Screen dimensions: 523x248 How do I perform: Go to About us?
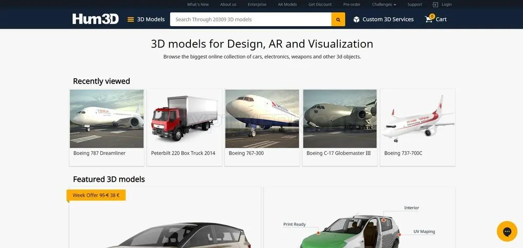(228, 5)
